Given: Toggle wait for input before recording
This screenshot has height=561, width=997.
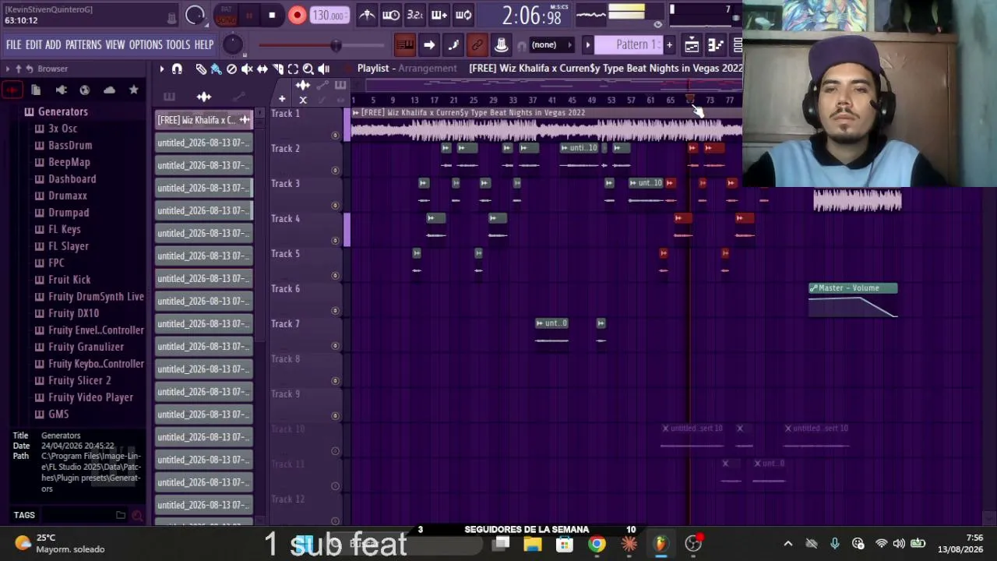Looking at the screenshot, I should [391, 15].
